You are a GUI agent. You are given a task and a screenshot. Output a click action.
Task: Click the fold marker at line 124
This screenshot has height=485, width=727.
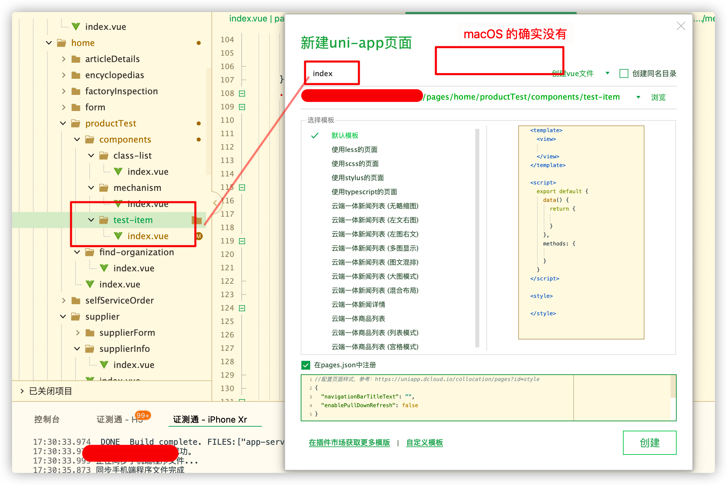point(242,308)
